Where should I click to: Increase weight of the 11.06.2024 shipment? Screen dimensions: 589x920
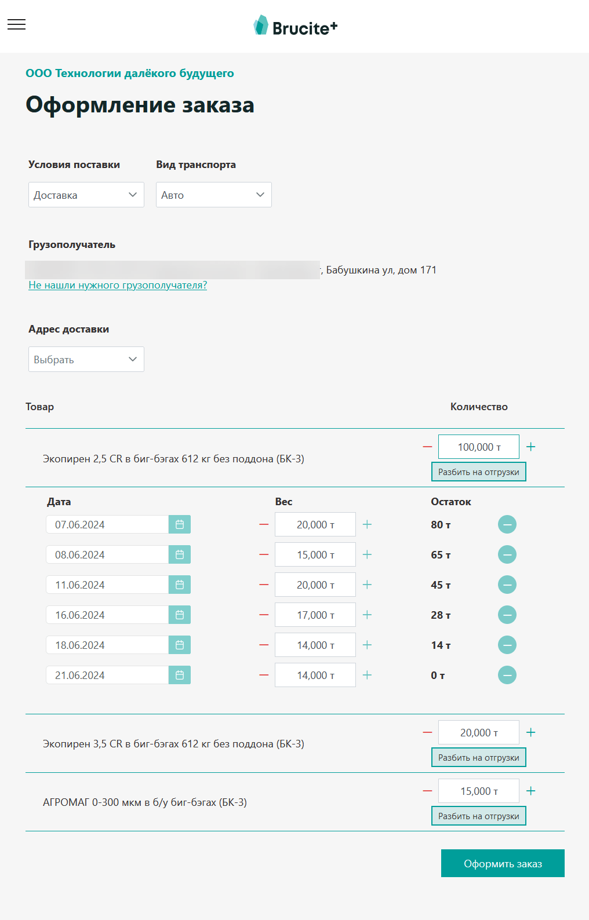tap(367, 585)
